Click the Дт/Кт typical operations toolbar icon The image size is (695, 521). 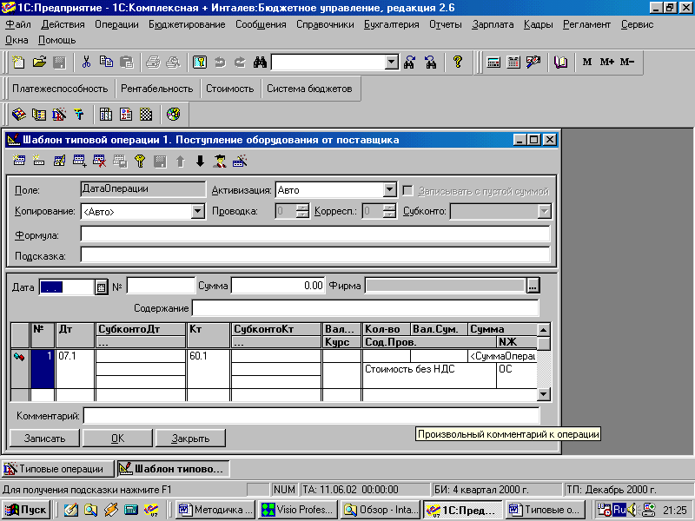coord(59,115)
